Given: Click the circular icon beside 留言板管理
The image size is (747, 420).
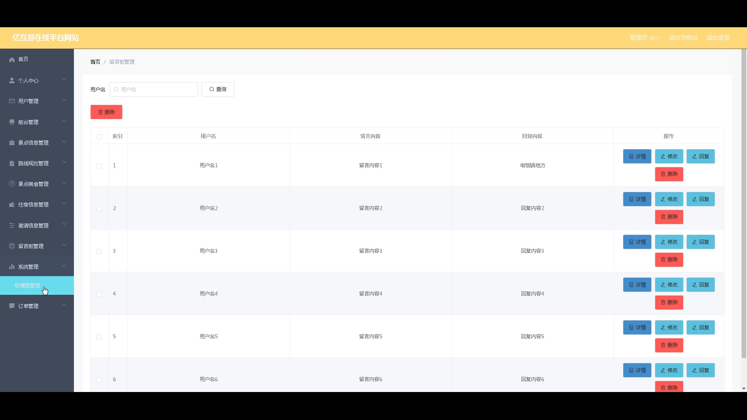Looking at the screenshot, I should (12, 246).
